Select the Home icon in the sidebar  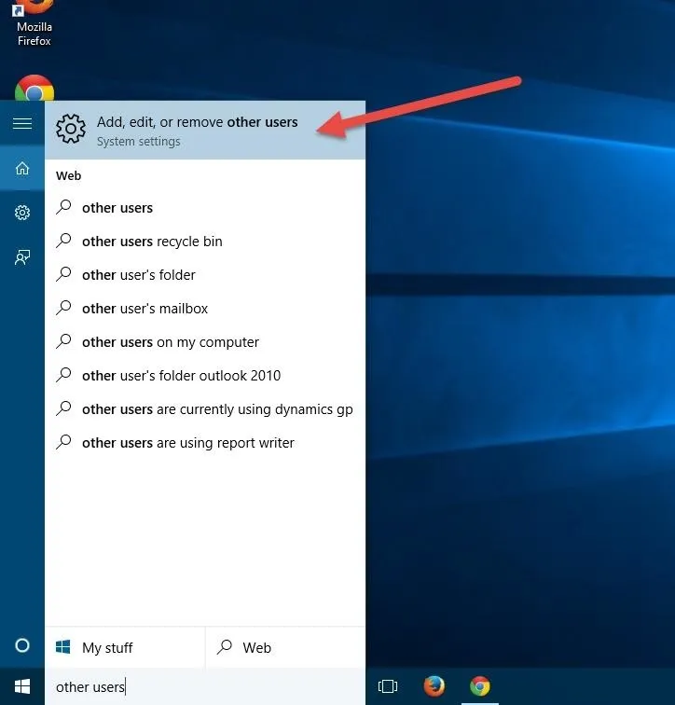(x=22, y=168)
